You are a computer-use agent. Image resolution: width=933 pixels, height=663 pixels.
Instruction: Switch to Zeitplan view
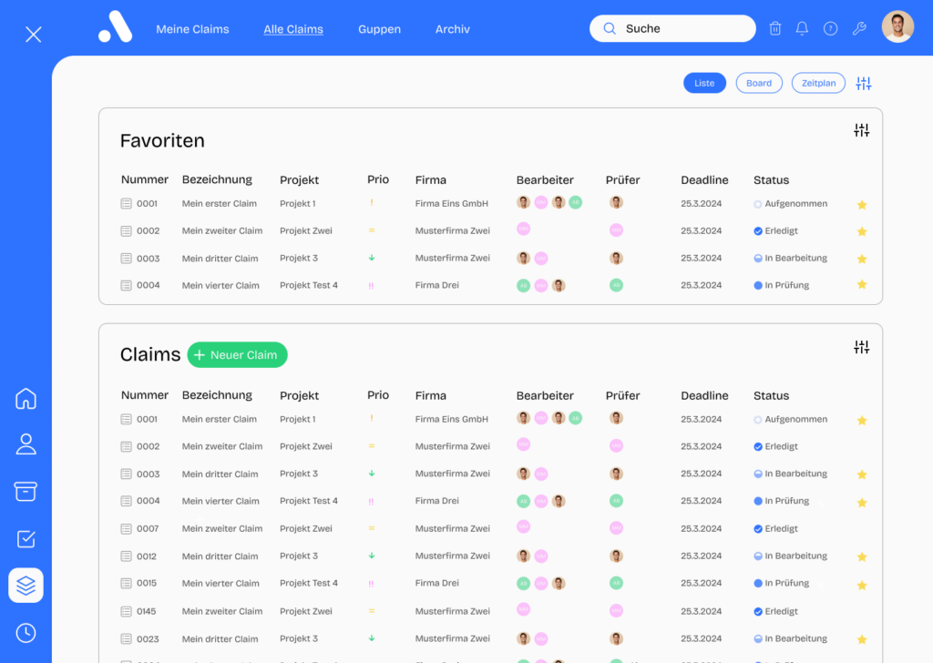[818, 83]
